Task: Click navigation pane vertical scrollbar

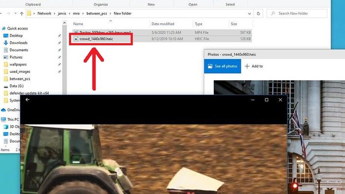Action: tap(65, 59)
